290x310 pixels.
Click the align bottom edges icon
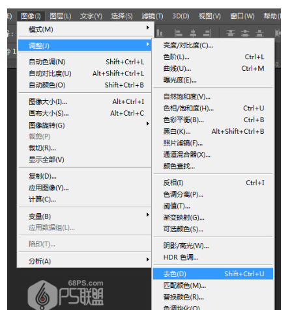point(160,33)
